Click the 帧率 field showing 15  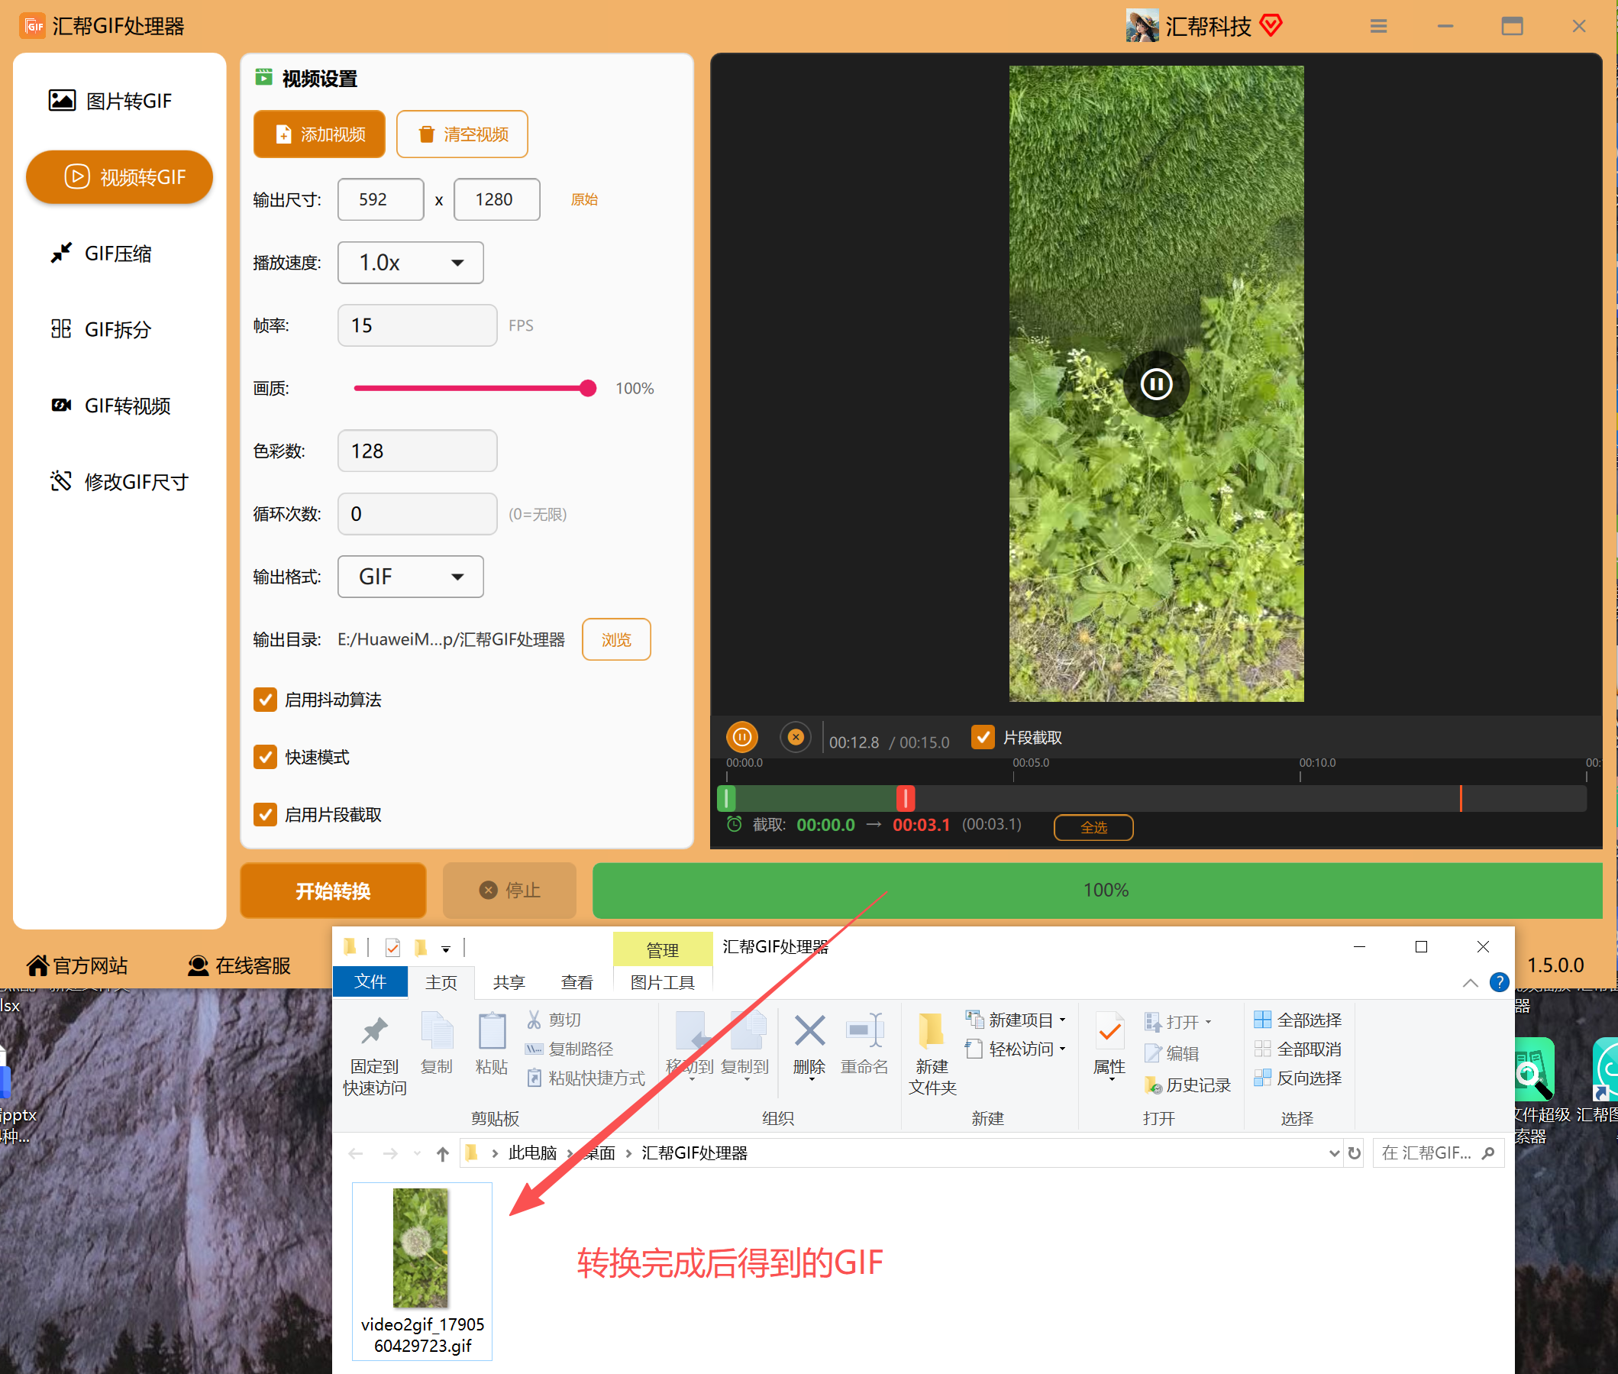tap(418, 325)
